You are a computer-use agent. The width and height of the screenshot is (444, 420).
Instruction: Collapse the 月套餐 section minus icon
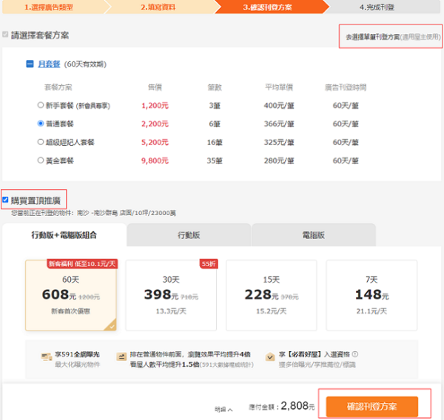(30, 64)
